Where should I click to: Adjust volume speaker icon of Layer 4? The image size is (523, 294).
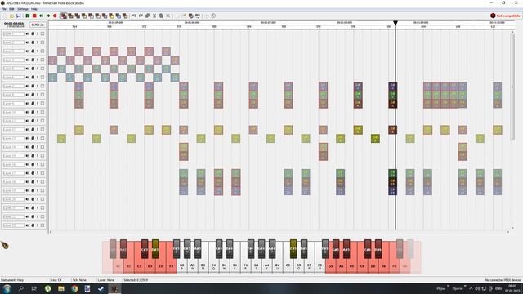coord(28,60)
